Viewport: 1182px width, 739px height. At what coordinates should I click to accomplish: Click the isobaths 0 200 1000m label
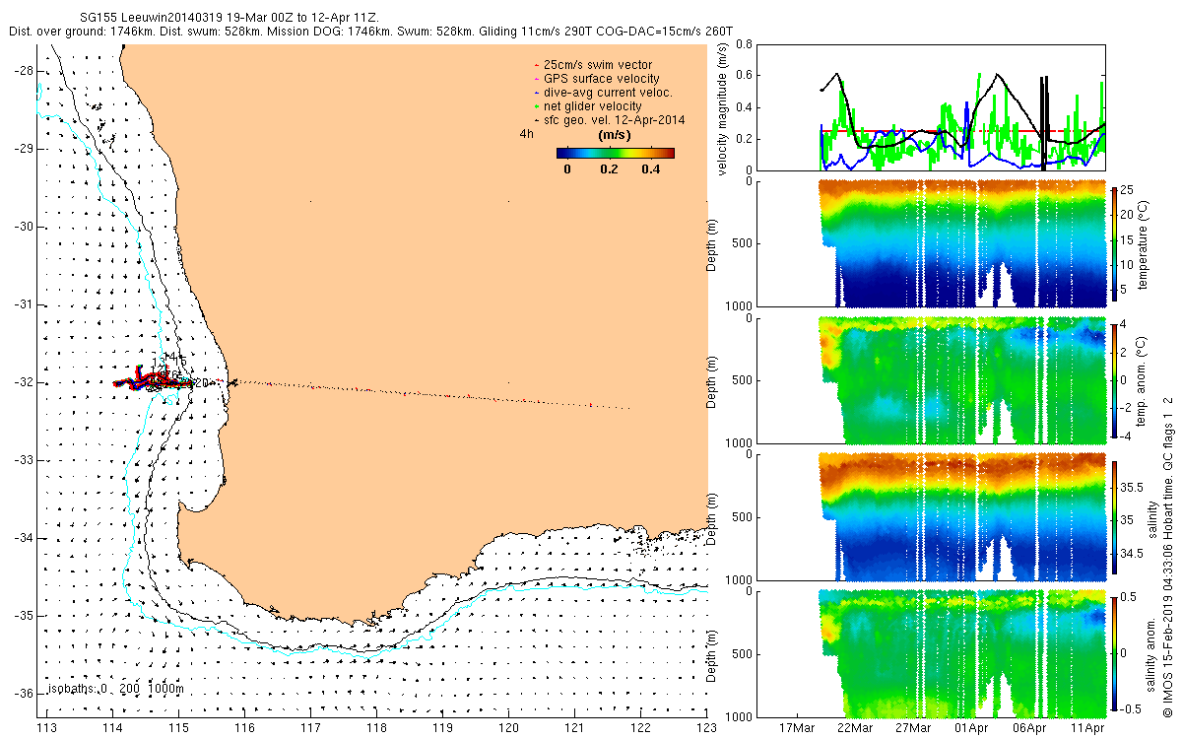point(115,689)
